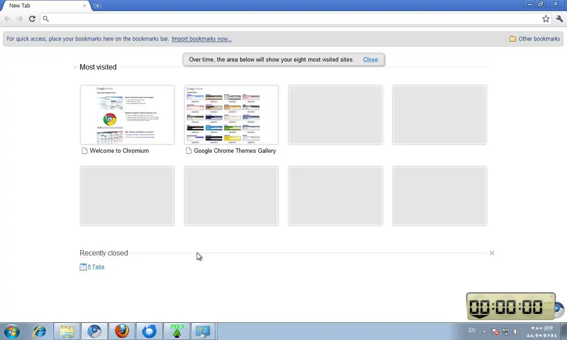Open Google Chrome Themes Gallery thumbnail
Image resolution: width=567 pixels, height=340 pixels.
click(x=231, y=115)
